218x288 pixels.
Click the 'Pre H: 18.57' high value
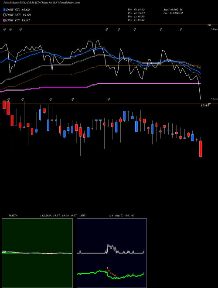coord(136,13)
